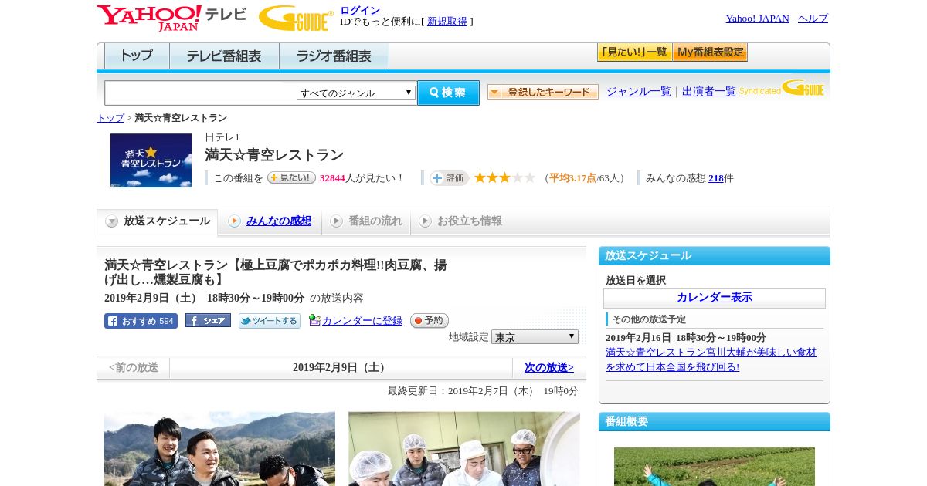
Task: Click the トップ breadcrumb link
Action: [110, 118]
